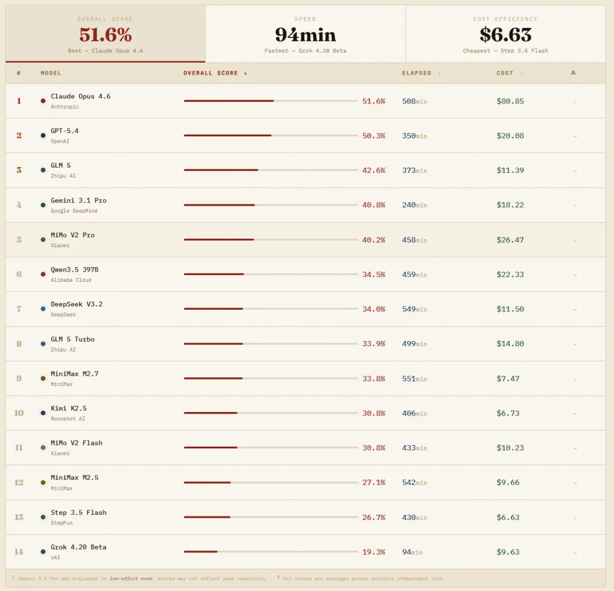Click 'Fastest — Grok 4.20 Beta' caption
Screen dimensions: 614x591
305,51
